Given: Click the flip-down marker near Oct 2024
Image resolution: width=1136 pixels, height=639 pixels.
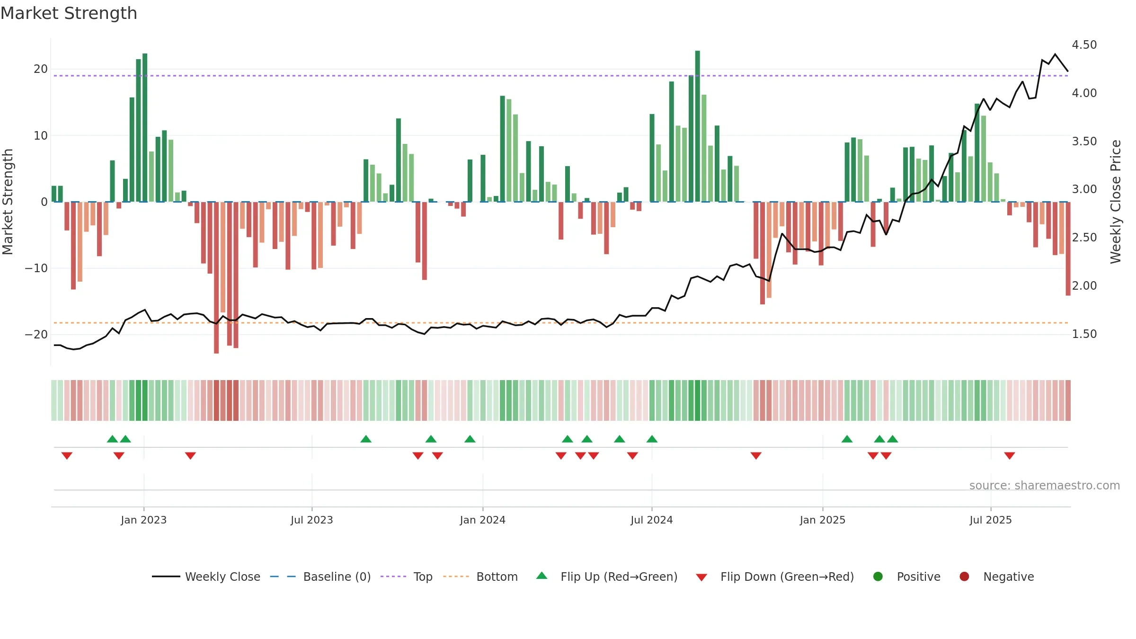Looking at the screenshot, I should pyautogui.click(x=756, y=456).
